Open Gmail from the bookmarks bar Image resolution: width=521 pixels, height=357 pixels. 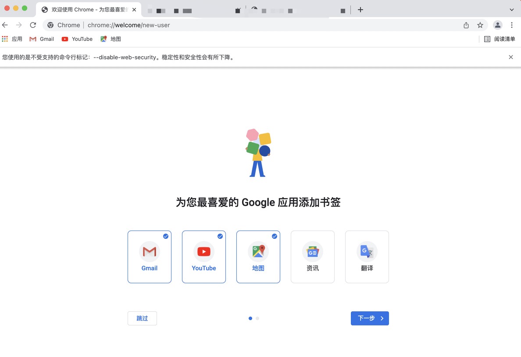(x=41, y=39)
